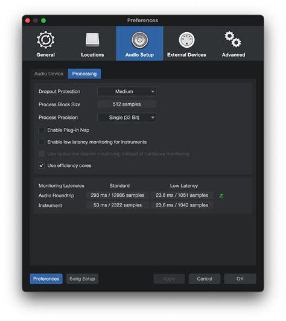Click the native low latency monitoring checkbox
This screenshot has height=321, width=286.
[41, 154]
